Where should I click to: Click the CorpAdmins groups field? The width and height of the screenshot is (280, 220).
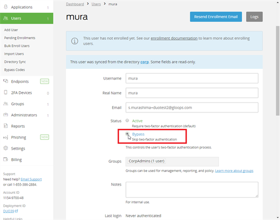click(x=172, y=162)
